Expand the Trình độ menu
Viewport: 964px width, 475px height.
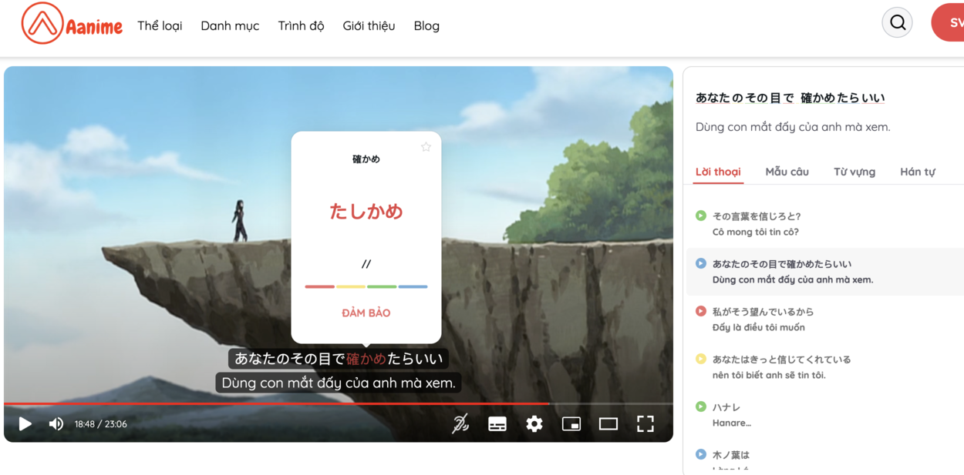(301, 25)
